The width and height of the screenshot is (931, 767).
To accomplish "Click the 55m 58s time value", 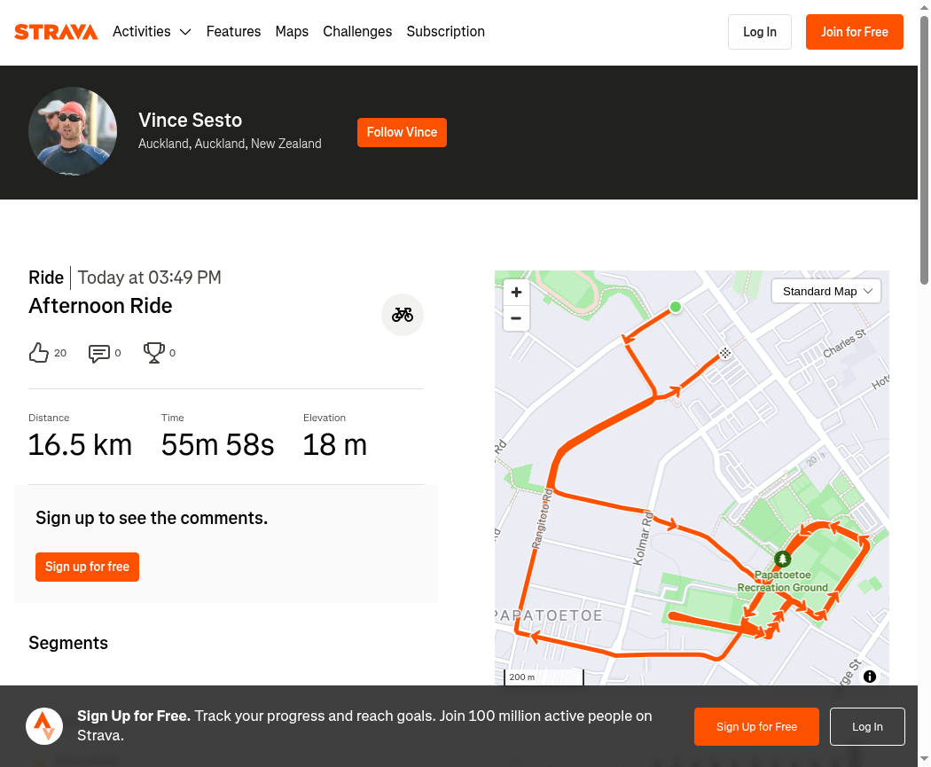I will [x=217, y=444].
